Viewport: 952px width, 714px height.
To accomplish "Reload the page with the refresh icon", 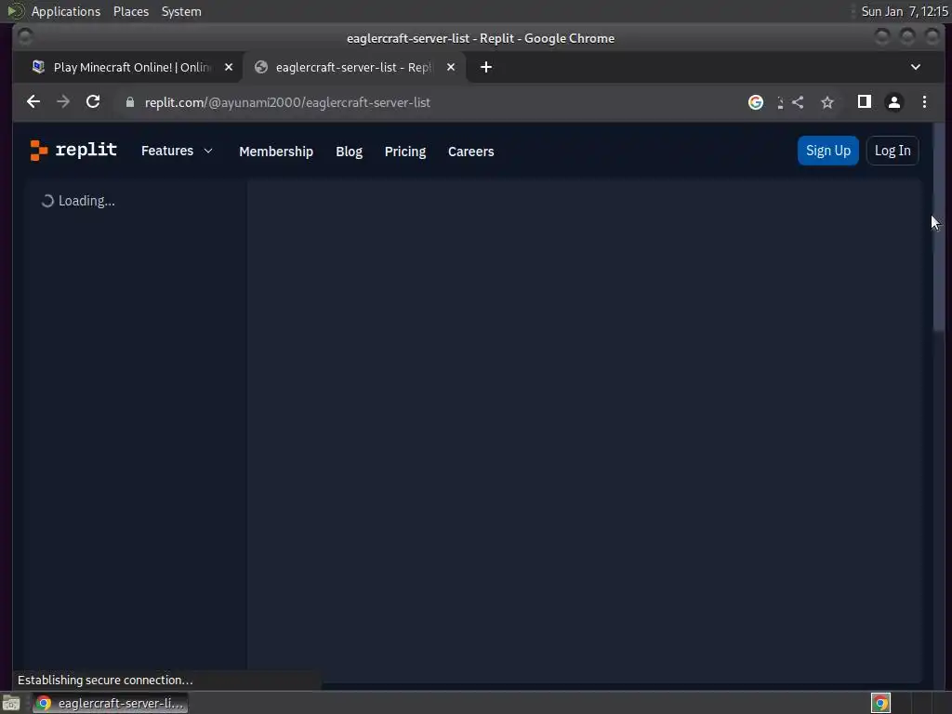I will pos(93,102).
